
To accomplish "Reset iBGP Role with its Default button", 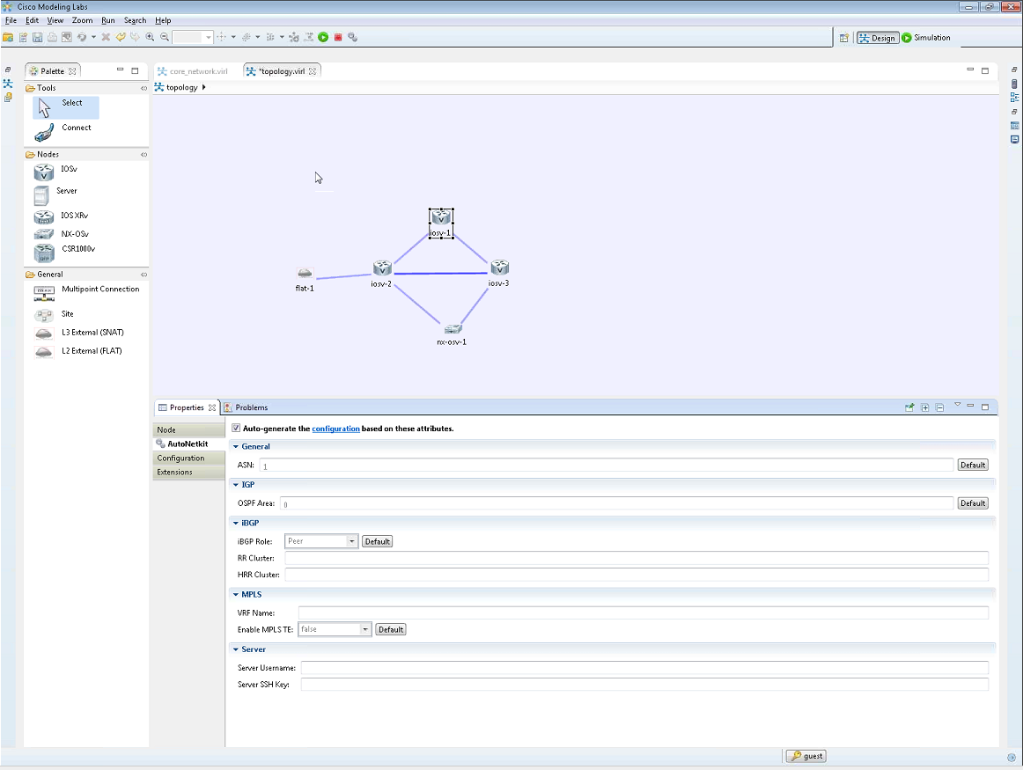I will point(377,541).
